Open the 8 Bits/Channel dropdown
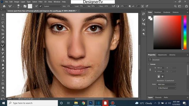 167,88
